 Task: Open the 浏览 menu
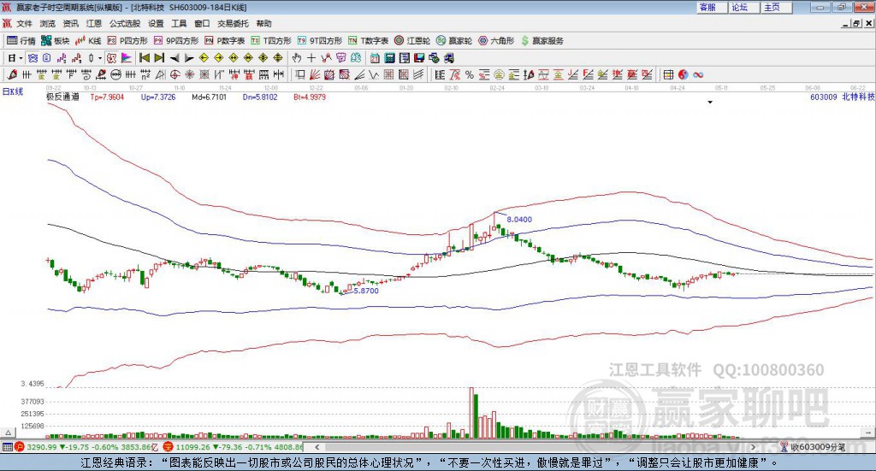pyautogui.click(x=48, y=23)
